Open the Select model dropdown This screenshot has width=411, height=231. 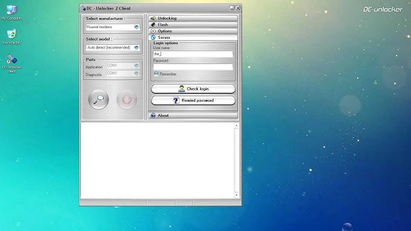pos(113,48)
